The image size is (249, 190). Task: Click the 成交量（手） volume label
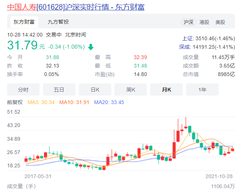click(x=21, y=186)
